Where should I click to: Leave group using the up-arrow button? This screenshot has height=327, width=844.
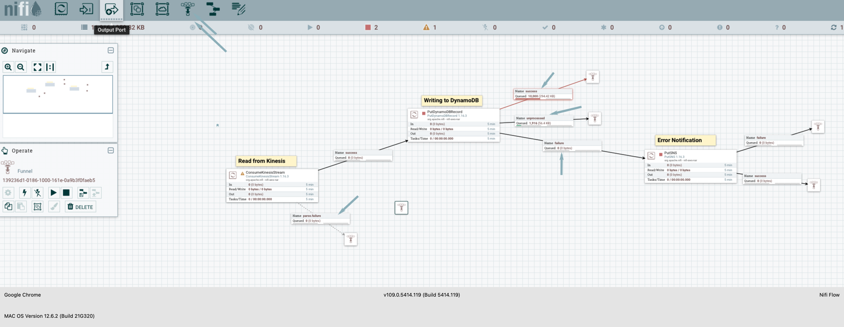tap(107, 67)
